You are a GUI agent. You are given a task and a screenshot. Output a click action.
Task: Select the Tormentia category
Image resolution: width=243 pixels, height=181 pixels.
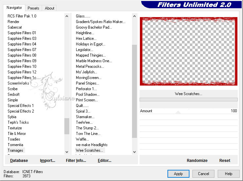point(15,145)
